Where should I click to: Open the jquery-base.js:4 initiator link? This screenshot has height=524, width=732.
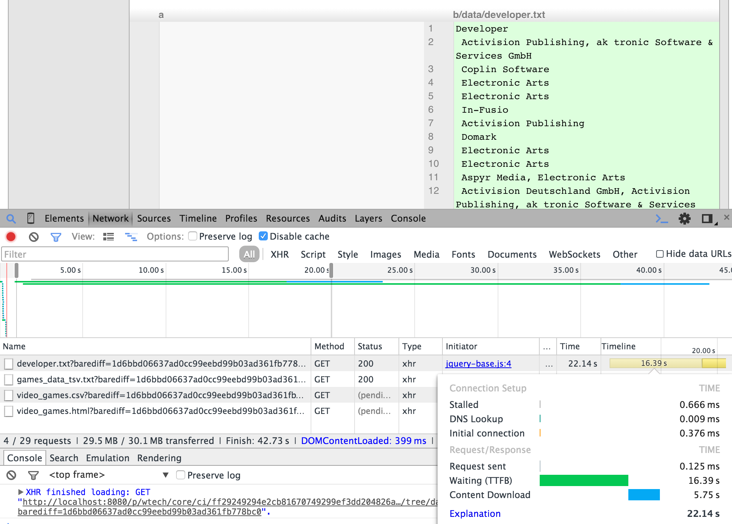click(478, 364)
